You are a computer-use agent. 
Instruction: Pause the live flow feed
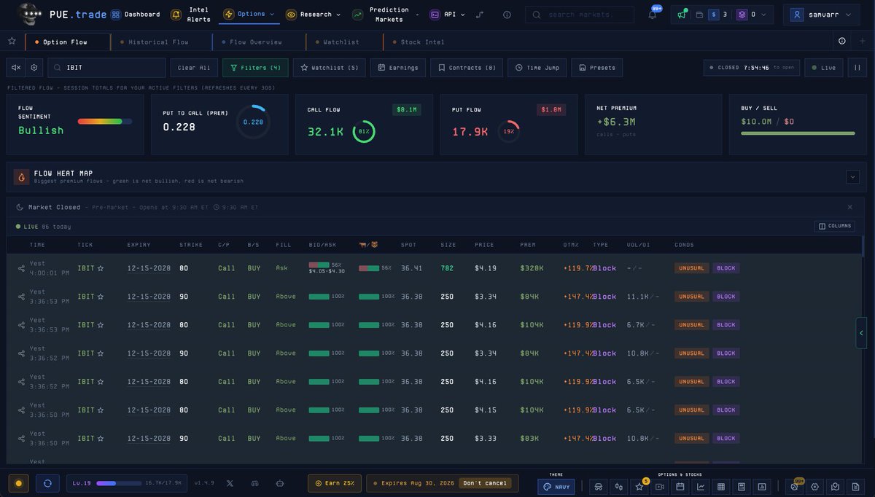point(857,68)
